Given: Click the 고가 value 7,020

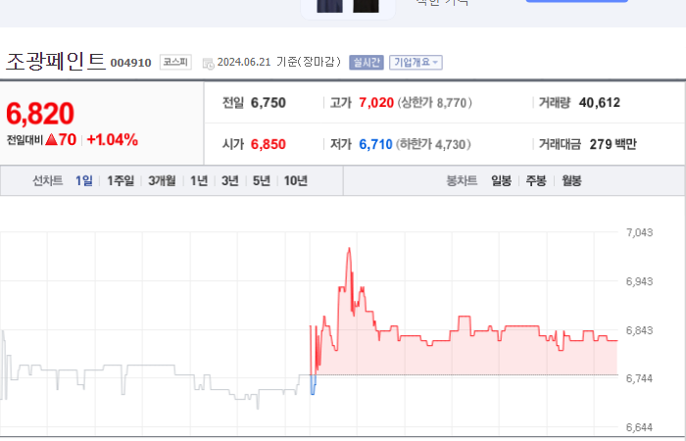Looking at the screenshot, I should pos(376,103).
